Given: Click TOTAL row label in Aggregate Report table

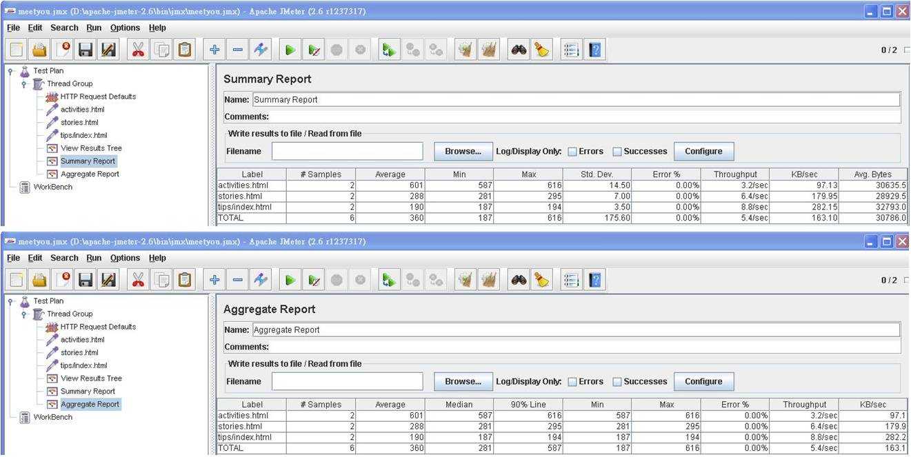Looking at the screenshot, I should [252, 448].
